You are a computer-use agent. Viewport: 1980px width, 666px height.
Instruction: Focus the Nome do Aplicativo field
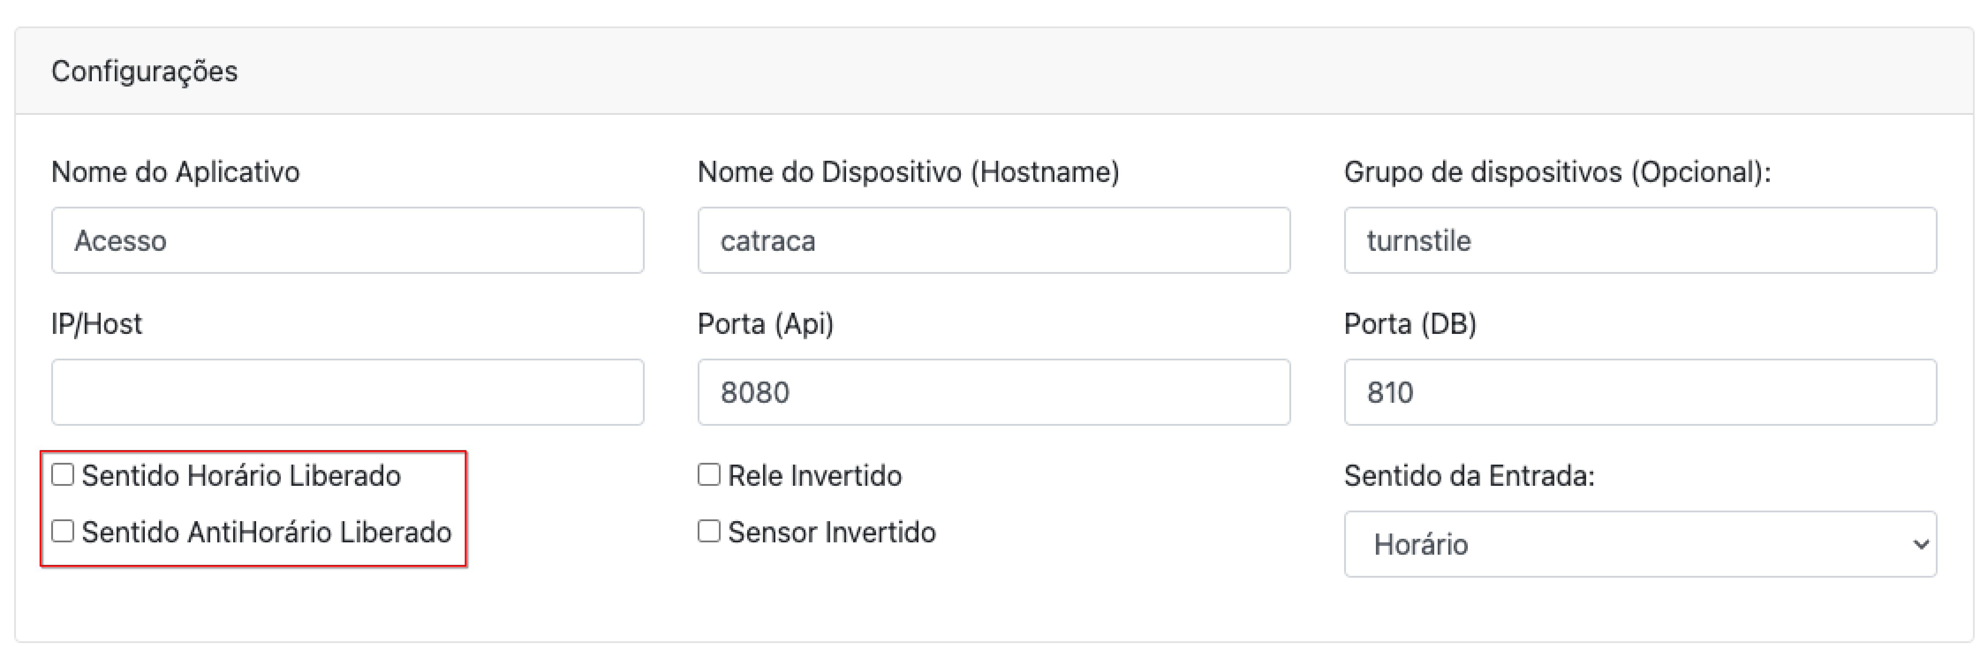point(348,241)
